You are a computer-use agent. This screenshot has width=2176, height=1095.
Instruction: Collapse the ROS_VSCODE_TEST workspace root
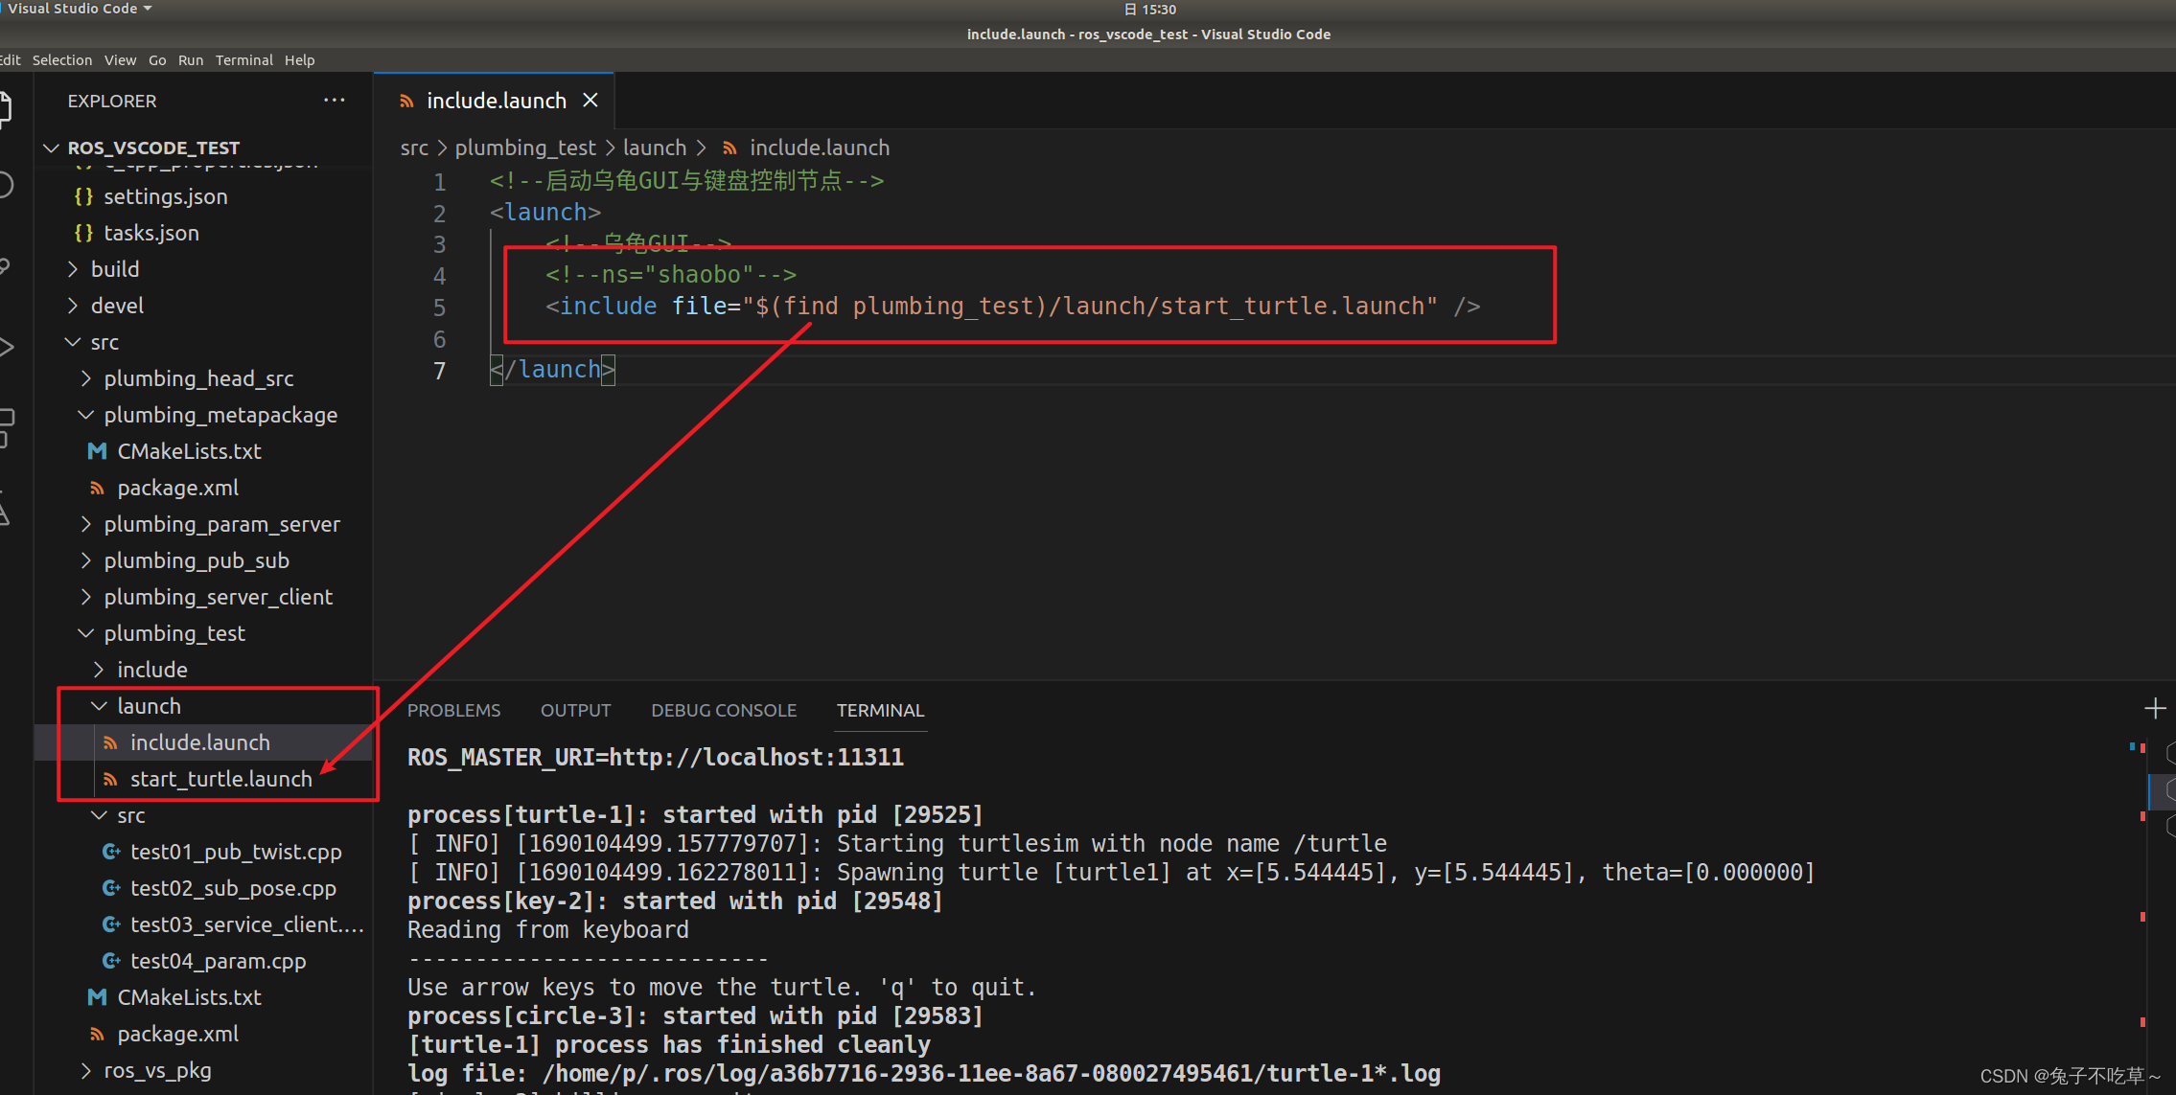click(152, 148)
